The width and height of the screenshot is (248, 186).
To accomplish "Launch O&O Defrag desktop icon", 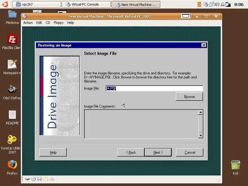I will (x=12, y=92).
